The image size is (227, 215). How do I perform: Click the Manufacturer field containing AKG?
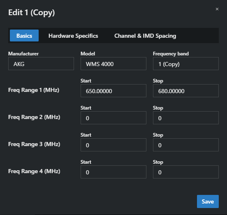click(x=41, y=64)
